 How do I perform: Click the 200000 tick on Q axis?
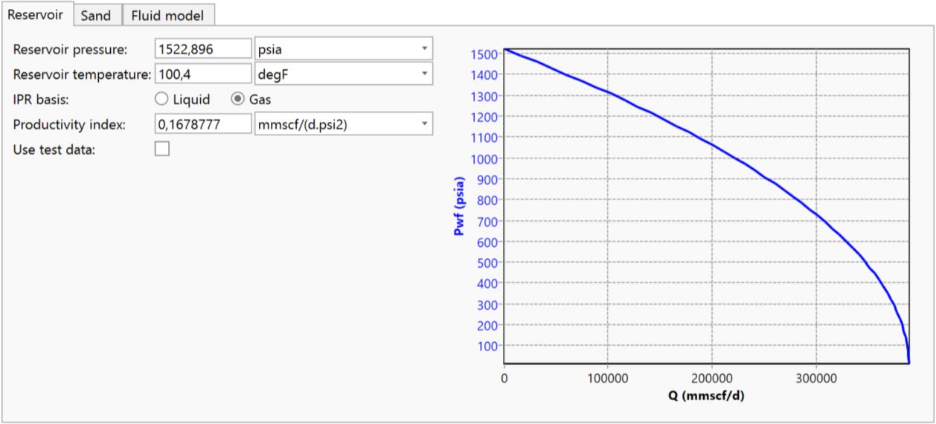point(712,378)
